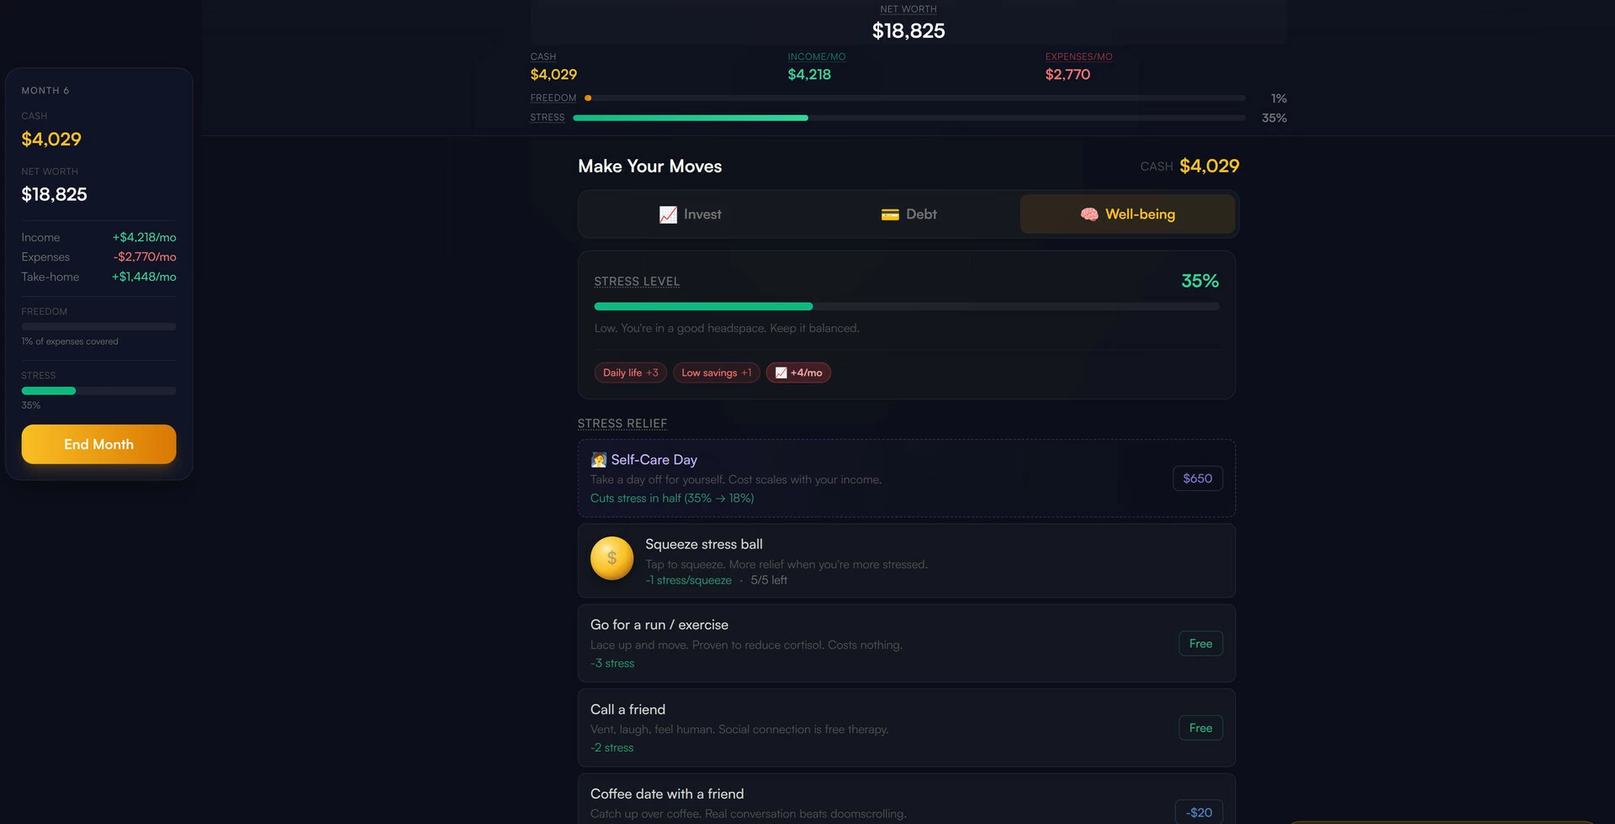This screenshot has width=1615, height=824.
Task: Select the Well-being tab
Action: click(1127, 214)
